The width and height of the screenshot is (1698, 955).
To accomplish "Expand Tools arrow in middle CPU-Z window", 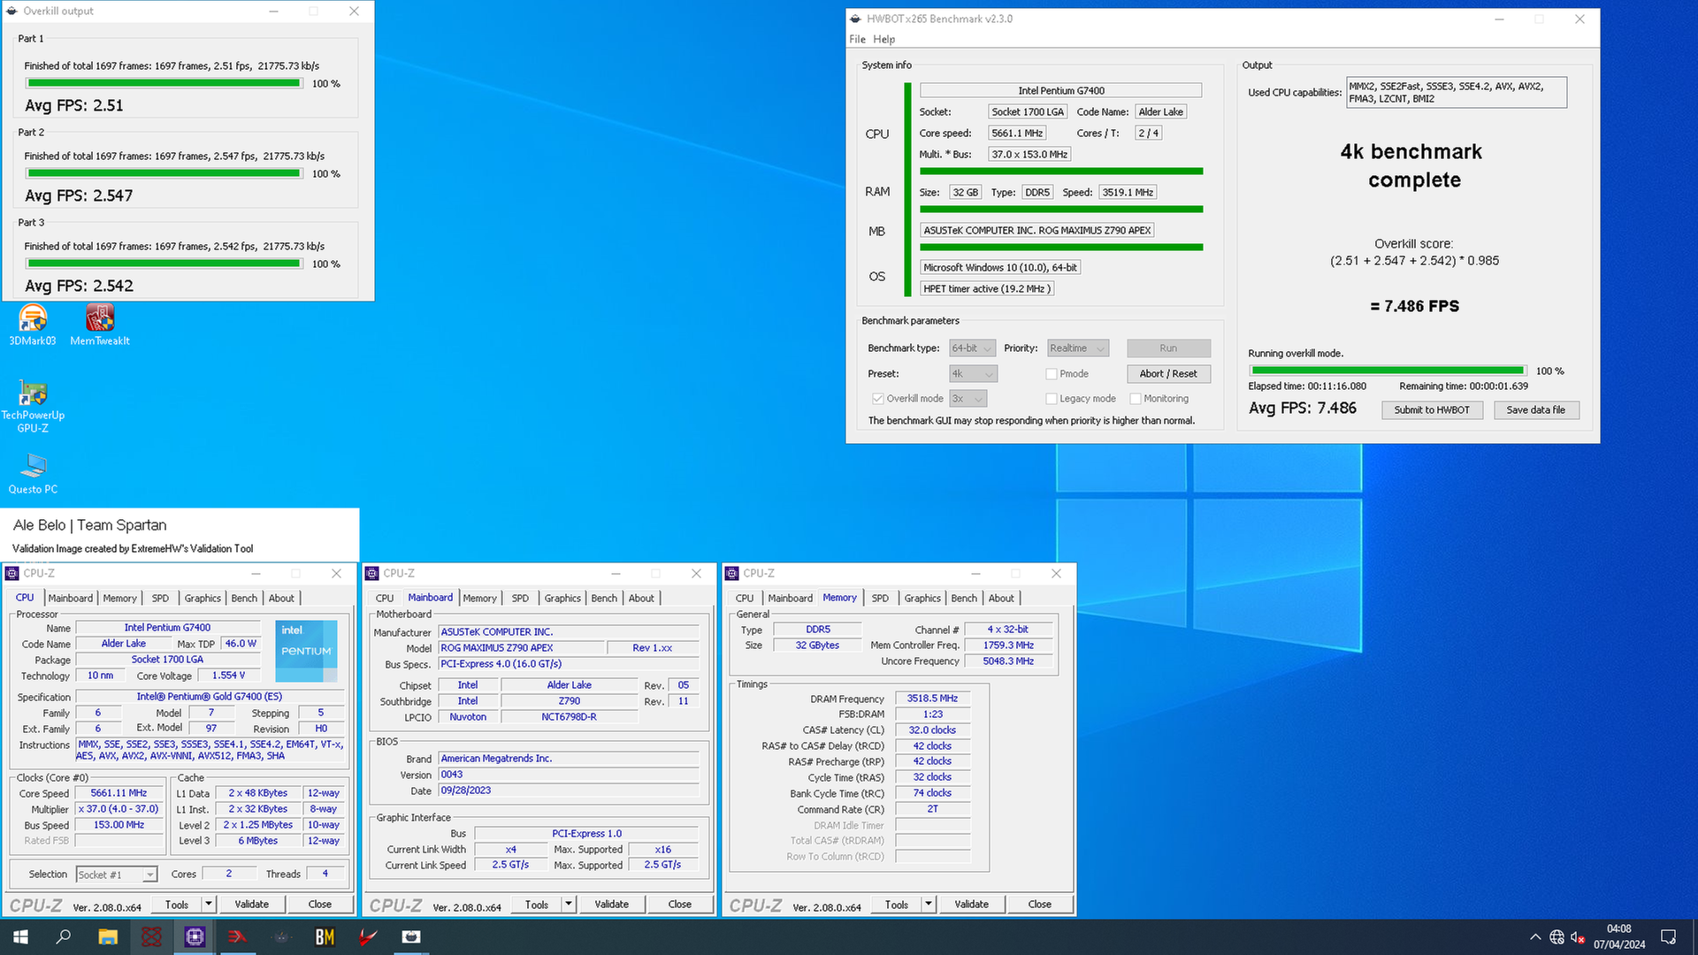I will [569, 904].
